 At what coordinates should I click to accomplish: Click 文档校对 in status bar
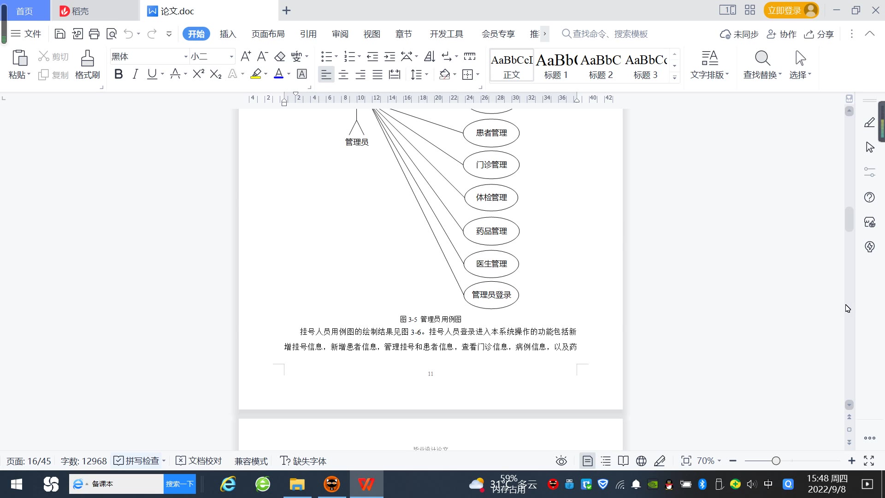tap(199, 461)
